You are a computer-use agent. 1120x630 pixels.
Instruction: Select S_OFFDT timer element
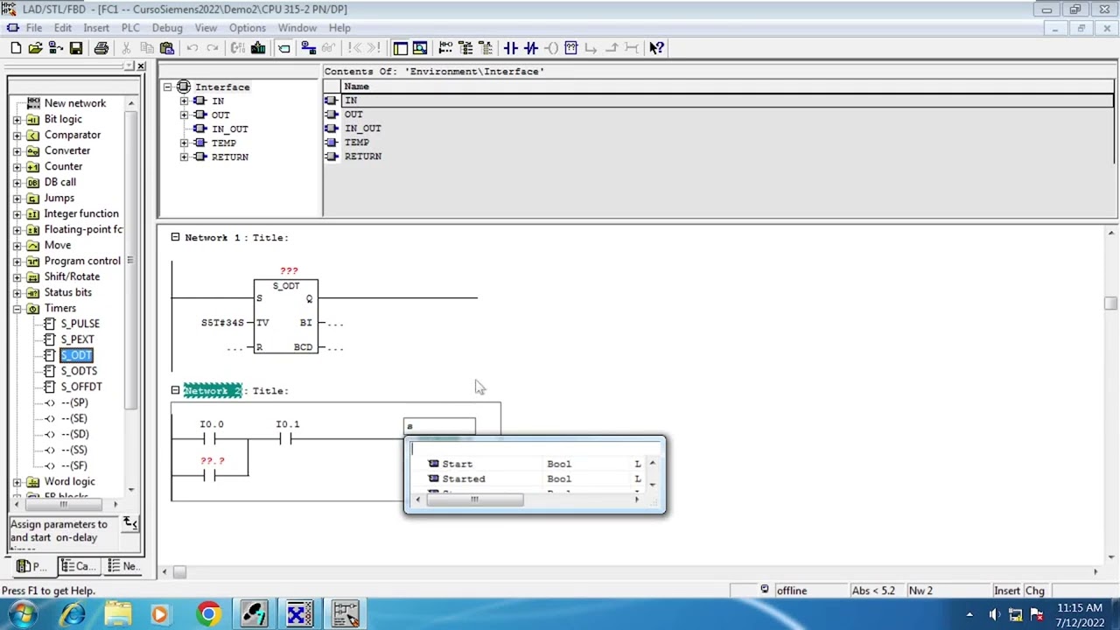click(x=81, y=387)
